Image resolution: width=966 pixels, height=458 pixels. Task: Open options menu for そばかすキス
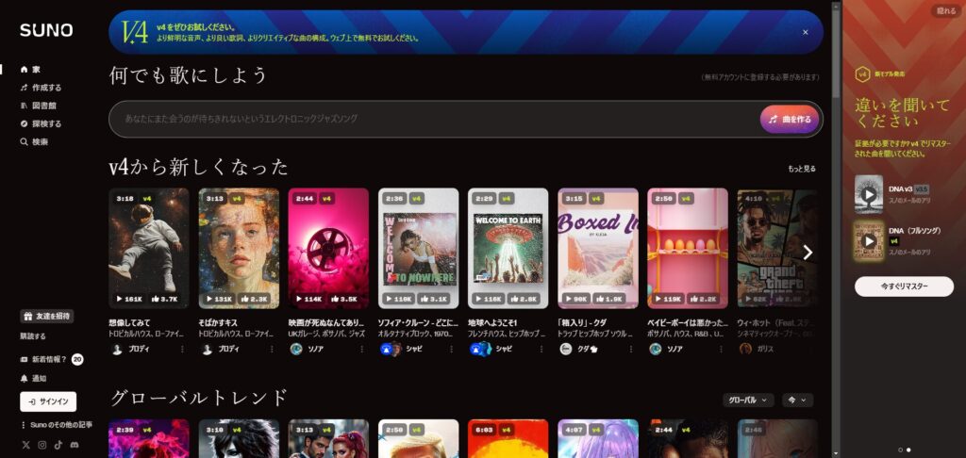tap(272, 349)
